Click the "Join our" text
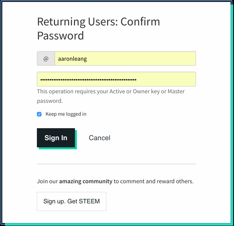Viewport: 234px width, 226px height. tap(47, 181)
